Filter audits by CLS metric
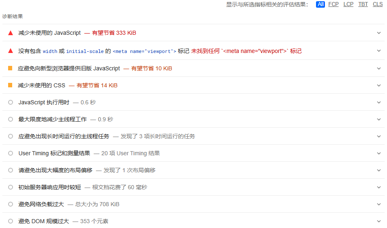The image size is (387, 228). pos(378,4)
